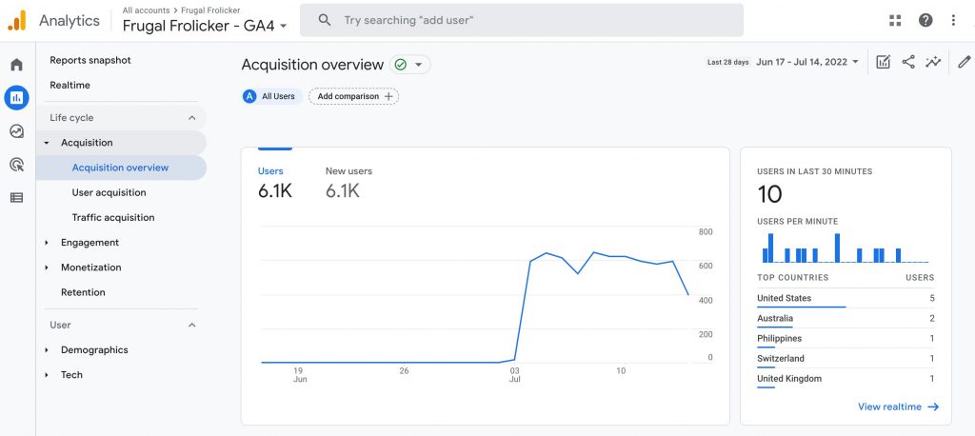Expand the Demographics menu arrow
Screen dimensions: 975x436
coord(47,350)
